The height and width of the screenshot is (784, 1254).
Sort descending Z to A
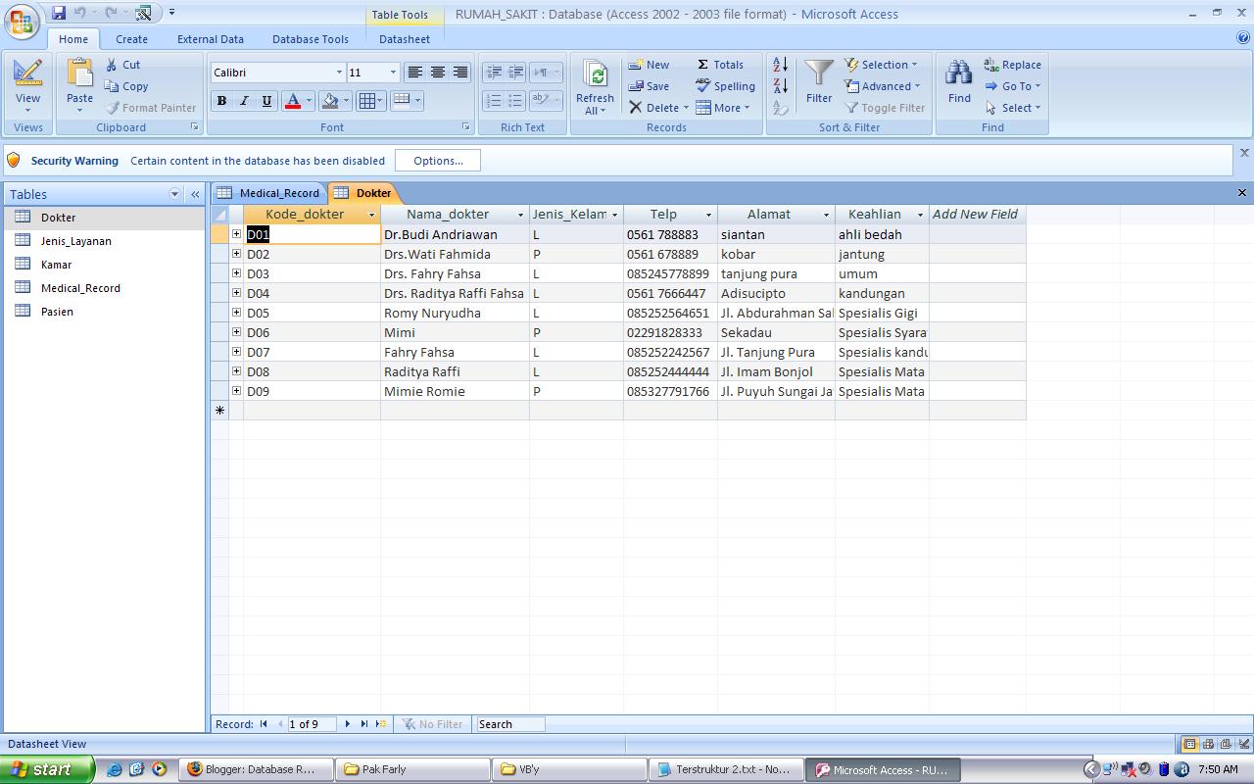click(781, 86)
